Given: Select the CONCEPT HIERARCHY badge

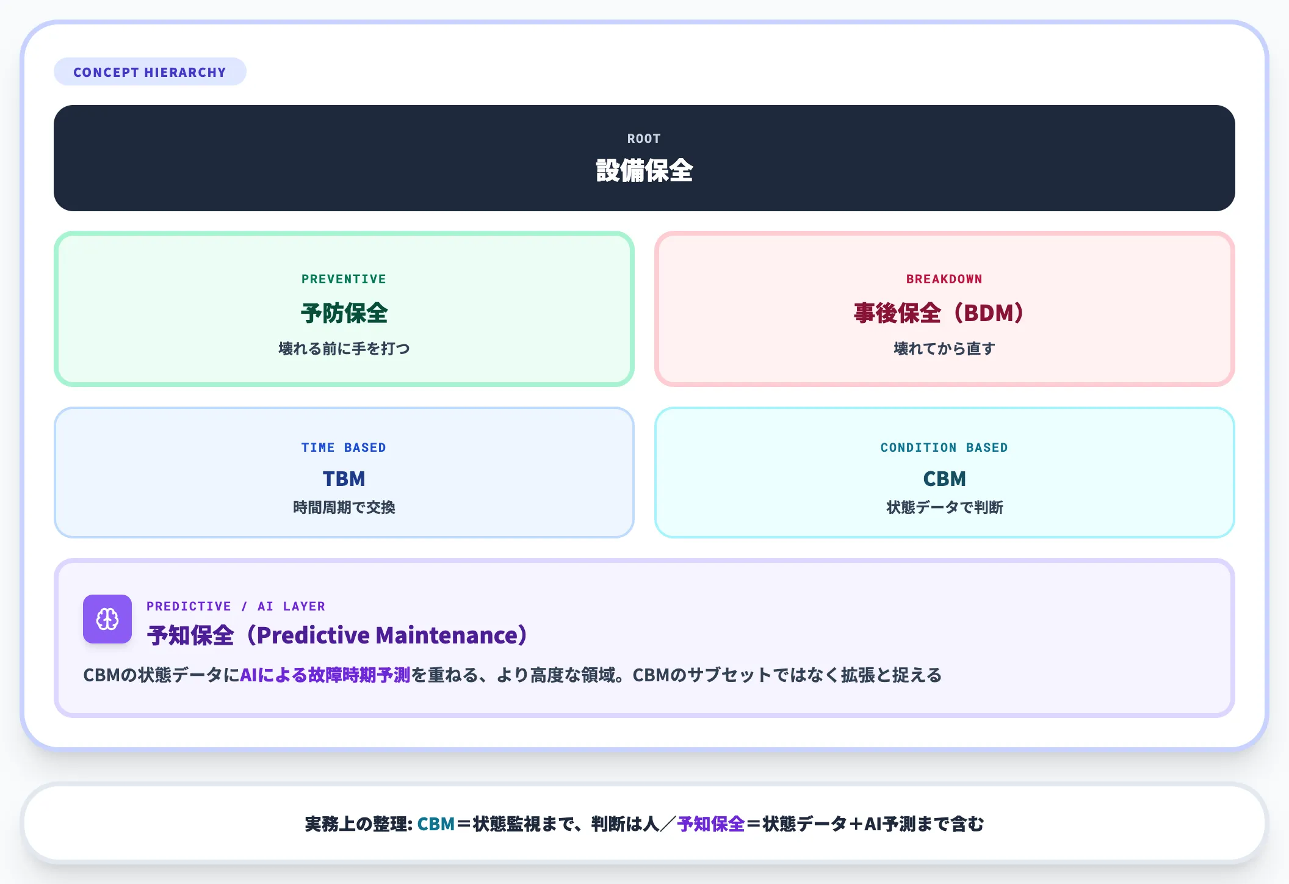Looking at the screenshot, I should [150, 71].
